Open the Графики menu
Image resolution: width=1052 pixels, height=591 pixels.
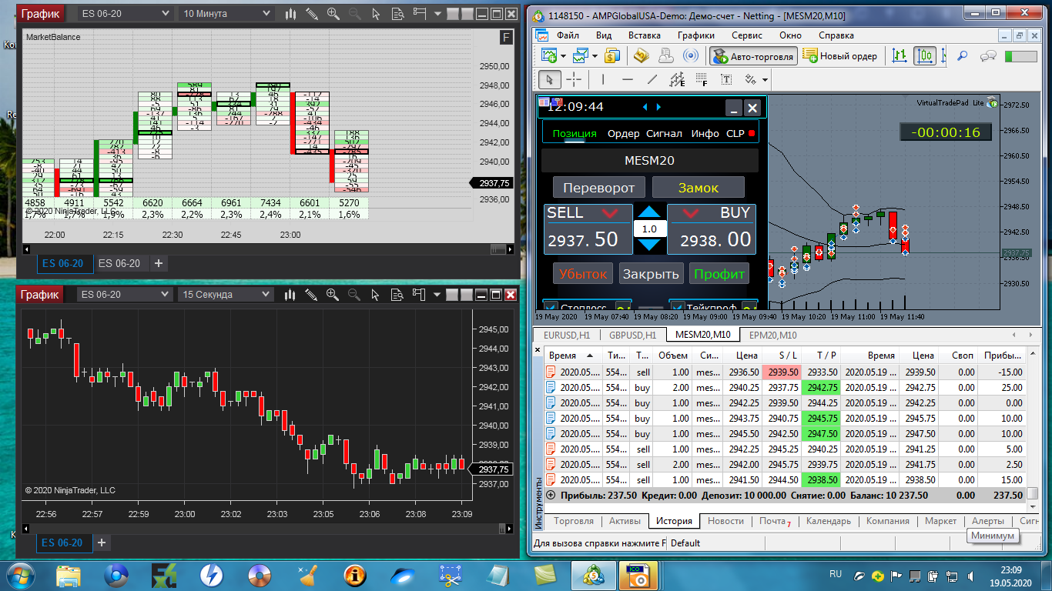click(696, 35)
